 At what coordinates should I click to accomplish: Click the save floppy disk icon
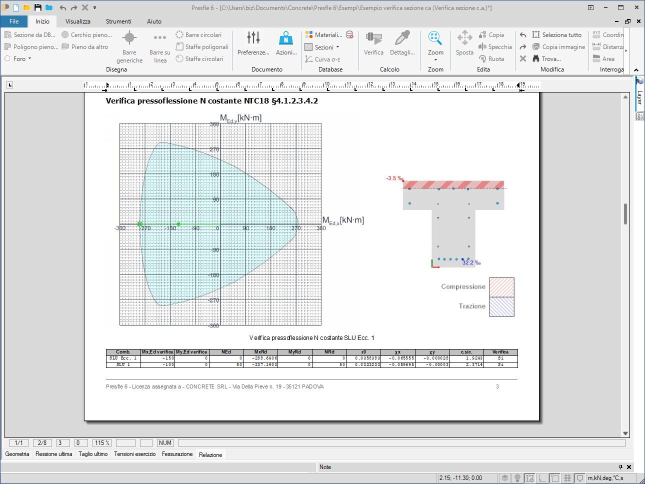pos(38,7)
